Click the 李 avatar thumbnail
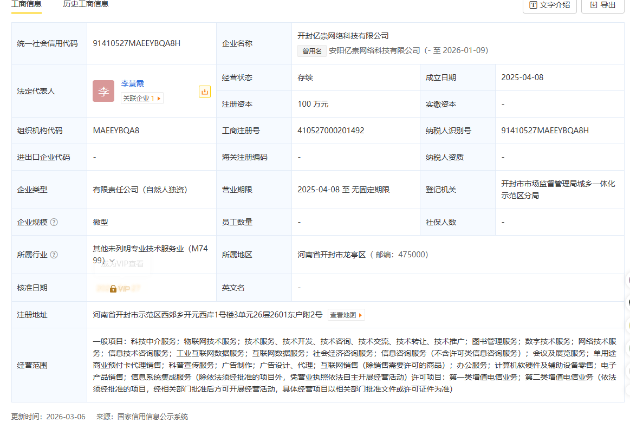630x422 pixels. 103,91
